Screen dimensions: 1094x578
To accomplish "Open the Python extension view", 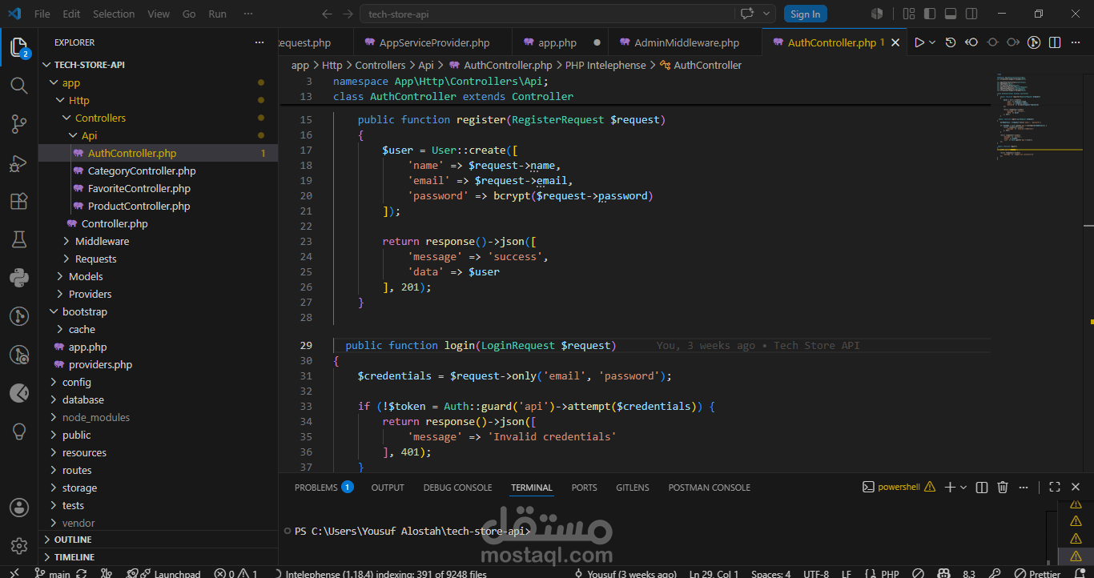I will [19, 278].
